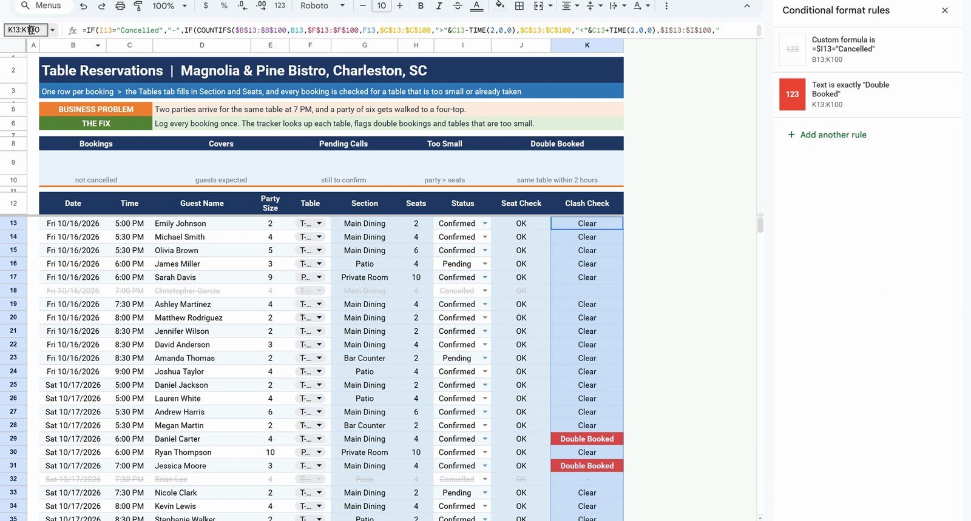971x521 pixels.
Task: Select row 29 header
Action: pos(13,439)
